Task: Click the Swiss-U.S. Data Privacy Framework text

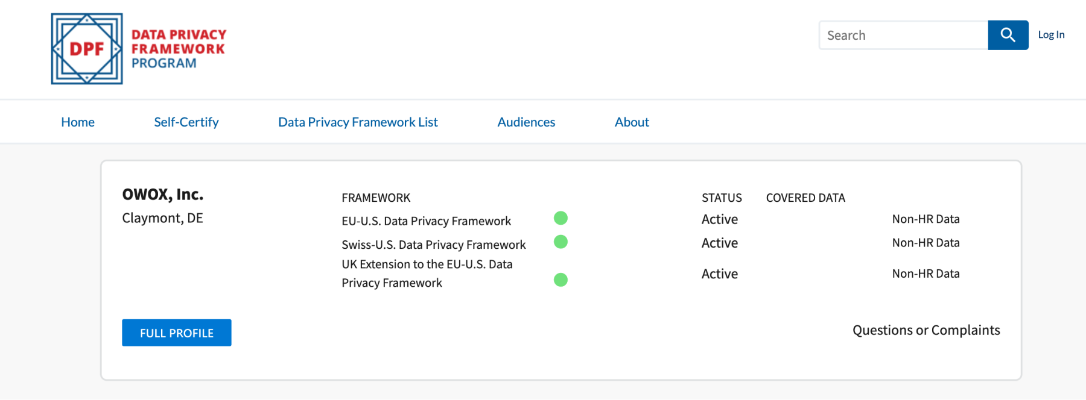Action: [434, 245]
